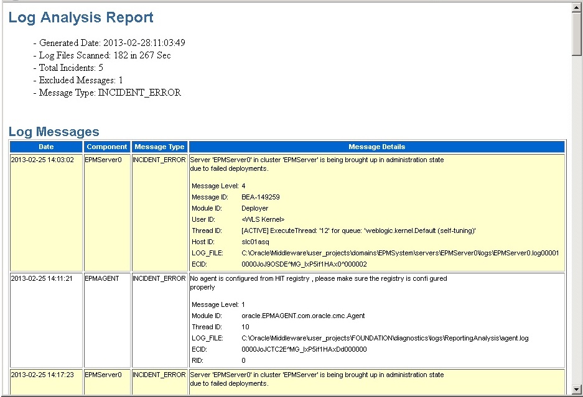Click ECID value ending HAxDd000000

click(x=304, y=349)
